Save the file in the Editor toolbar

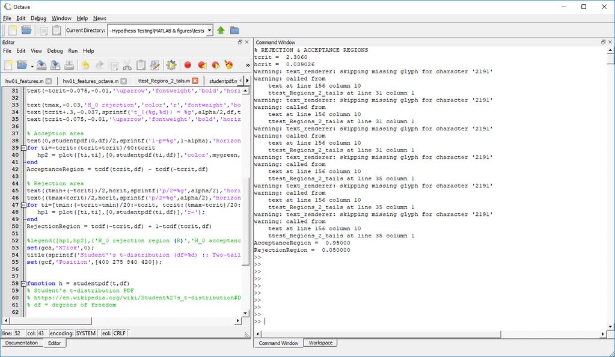(x=41, y=65)
